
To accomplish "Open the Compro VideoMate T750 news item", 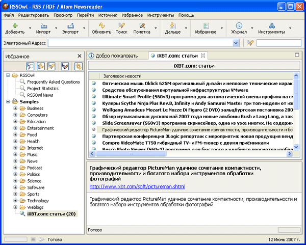I will coord(185,143).
